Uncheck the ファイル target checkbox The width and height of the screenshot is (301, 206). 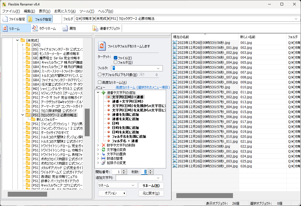coord(115,58)
